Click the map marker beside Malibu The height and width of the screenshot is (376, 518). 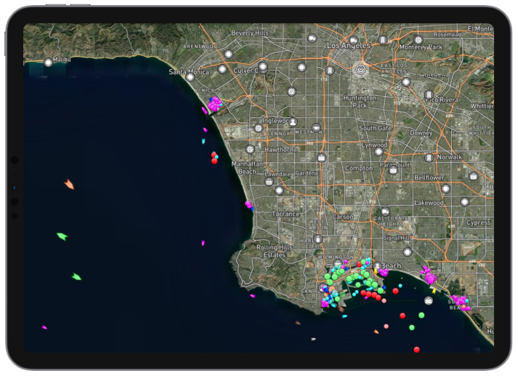coord(49,63)
